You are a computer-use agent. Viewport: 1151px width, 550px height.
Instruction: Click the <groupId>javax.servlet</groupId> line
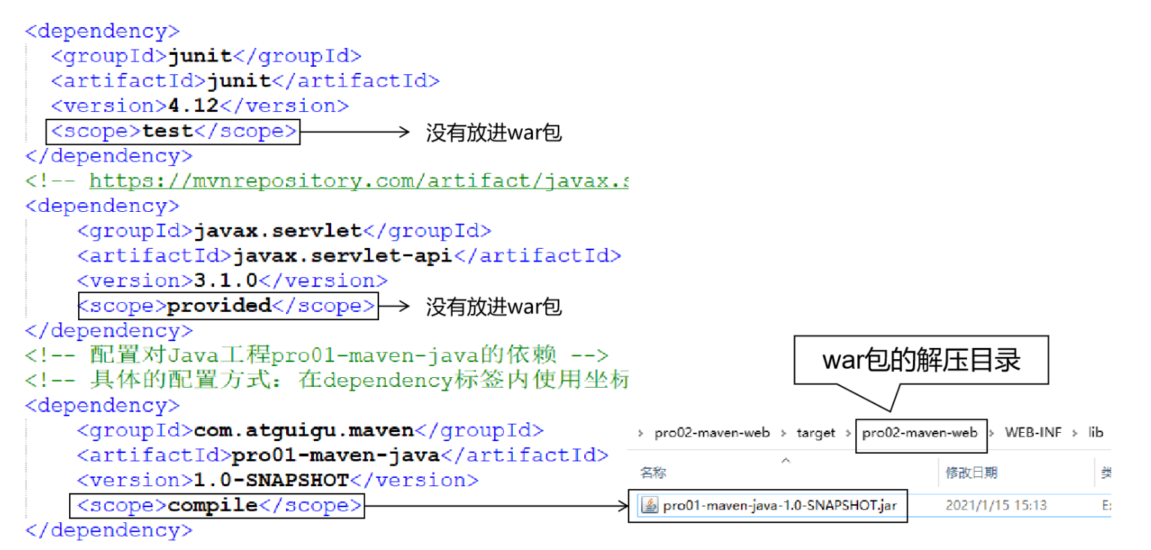pyautogui.click(x=285, y=231)
